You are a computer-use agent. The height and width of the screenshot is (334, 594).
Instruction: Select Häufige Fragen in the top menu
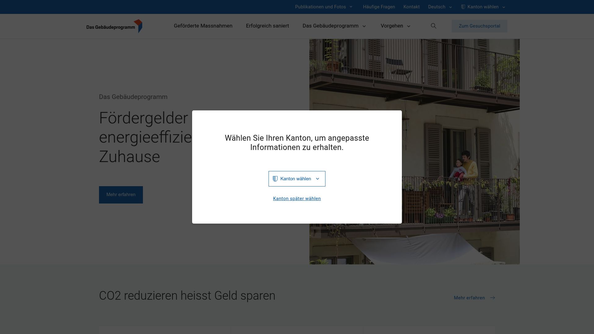379,7
